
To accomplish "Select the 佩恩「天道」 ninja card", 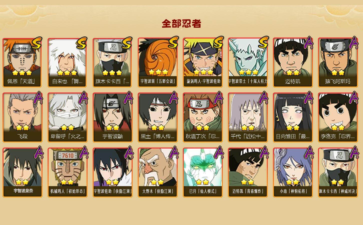I will 23,62.
